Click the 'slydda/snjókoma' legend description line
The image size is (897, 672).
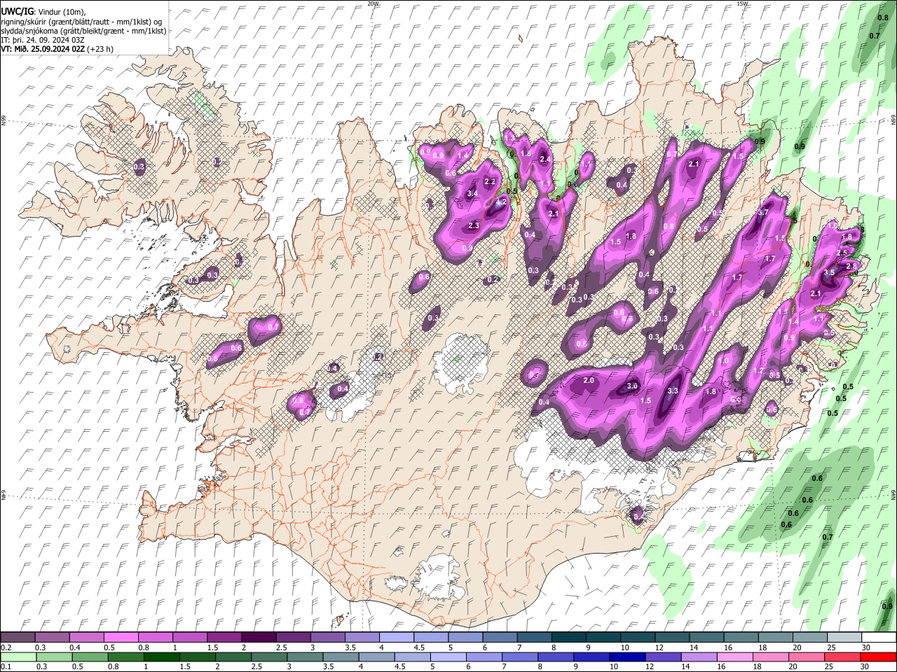point(83,31)
